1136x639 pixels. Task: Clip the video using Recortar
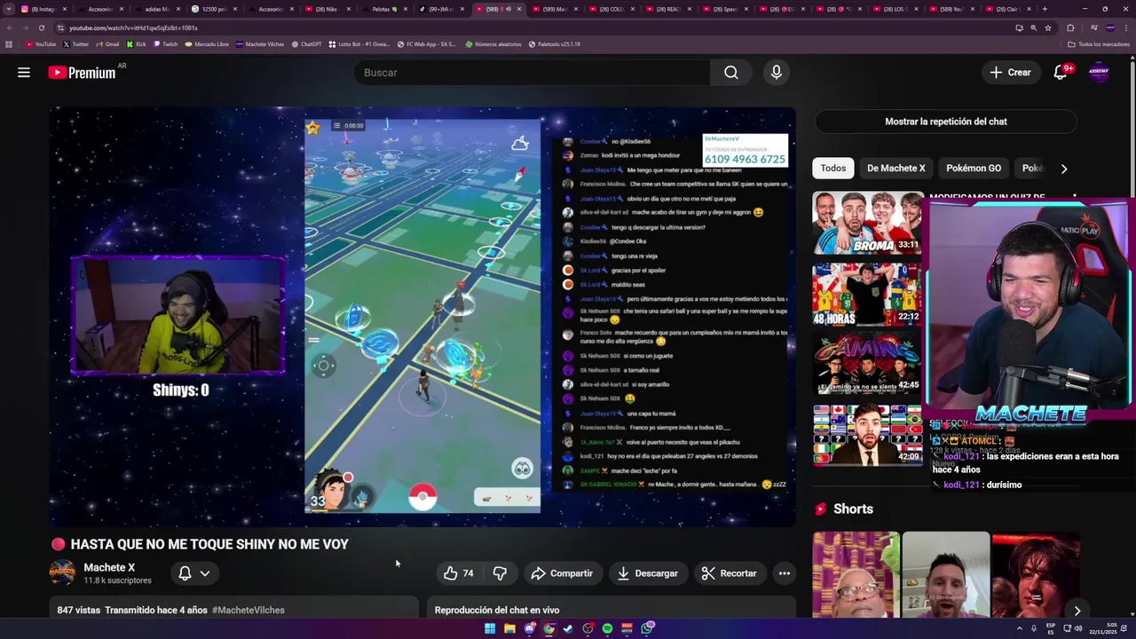(729, 573)
